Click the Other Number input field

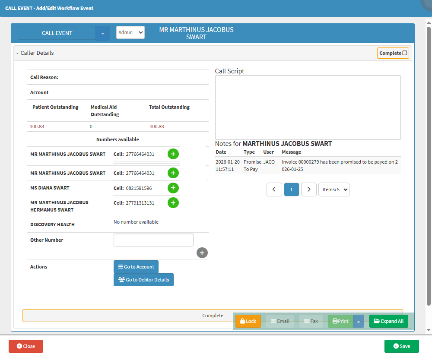153,240
